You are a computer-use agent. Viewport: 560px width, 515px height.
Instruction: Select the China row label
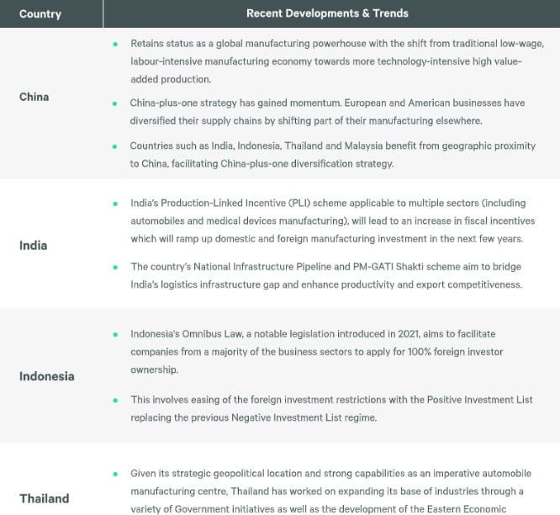click(34, 97)
